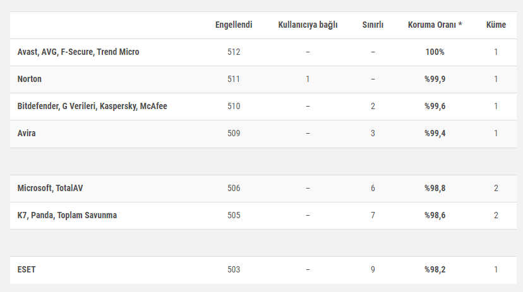Click the Engellendi column header
Image resolution: width=523 pixels, height=292 pixels.
(x=234, y=25)
